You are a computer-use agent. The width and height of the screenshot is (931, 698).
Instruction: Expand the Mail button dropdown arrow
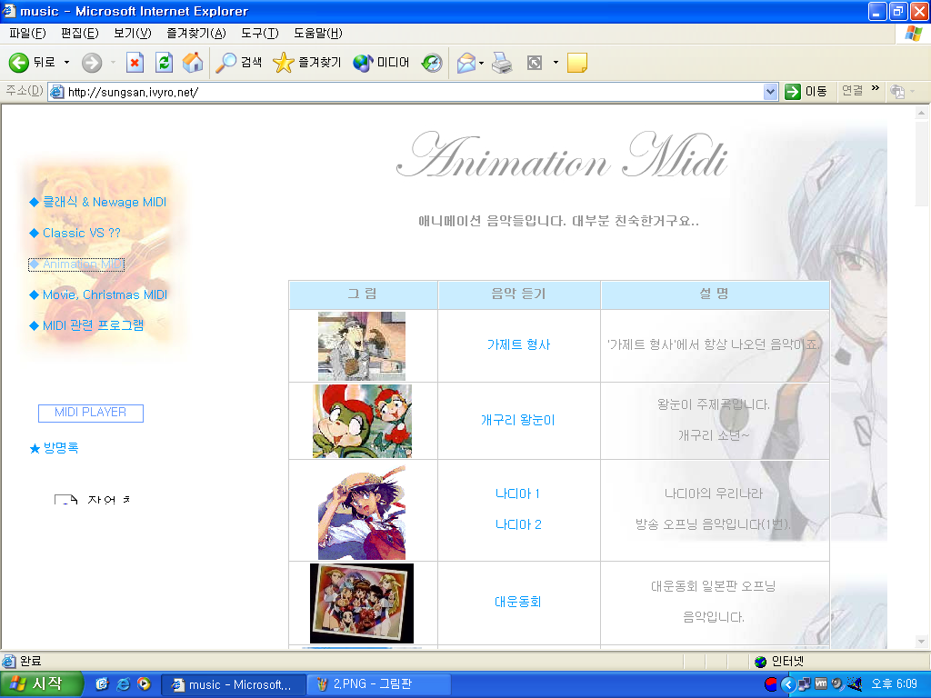pos(482,63)
